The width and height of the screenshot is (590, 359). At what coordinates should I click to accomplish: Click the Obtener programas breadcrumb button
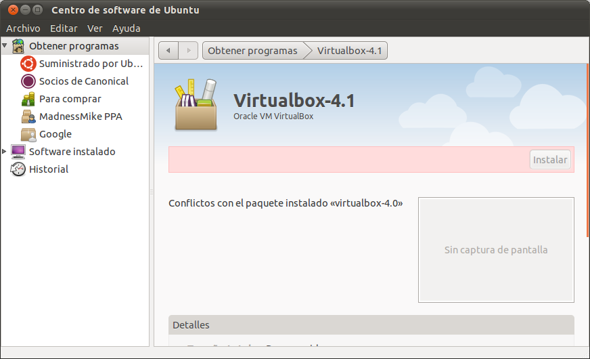click(253, 51)
